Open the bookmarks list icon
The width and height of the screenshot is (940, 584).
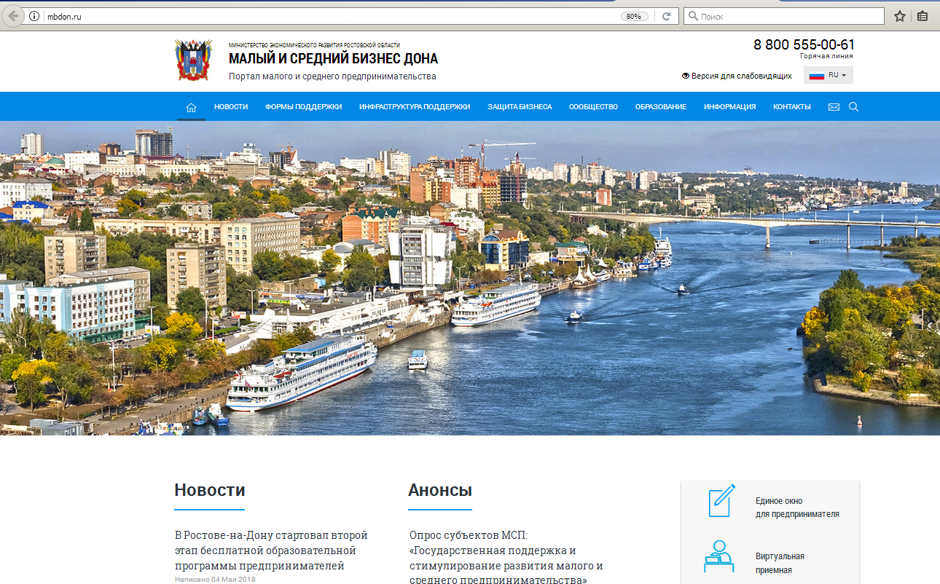click(x=923, y=16)
